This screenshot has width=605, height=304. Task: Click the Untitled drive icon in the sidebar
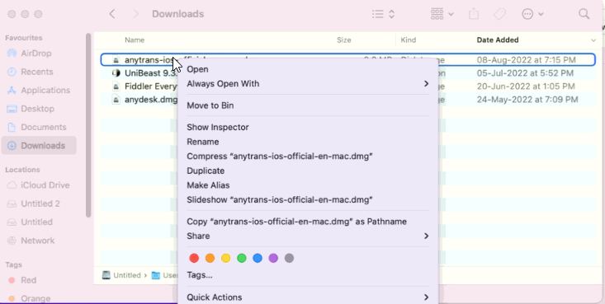pos(12,222)
